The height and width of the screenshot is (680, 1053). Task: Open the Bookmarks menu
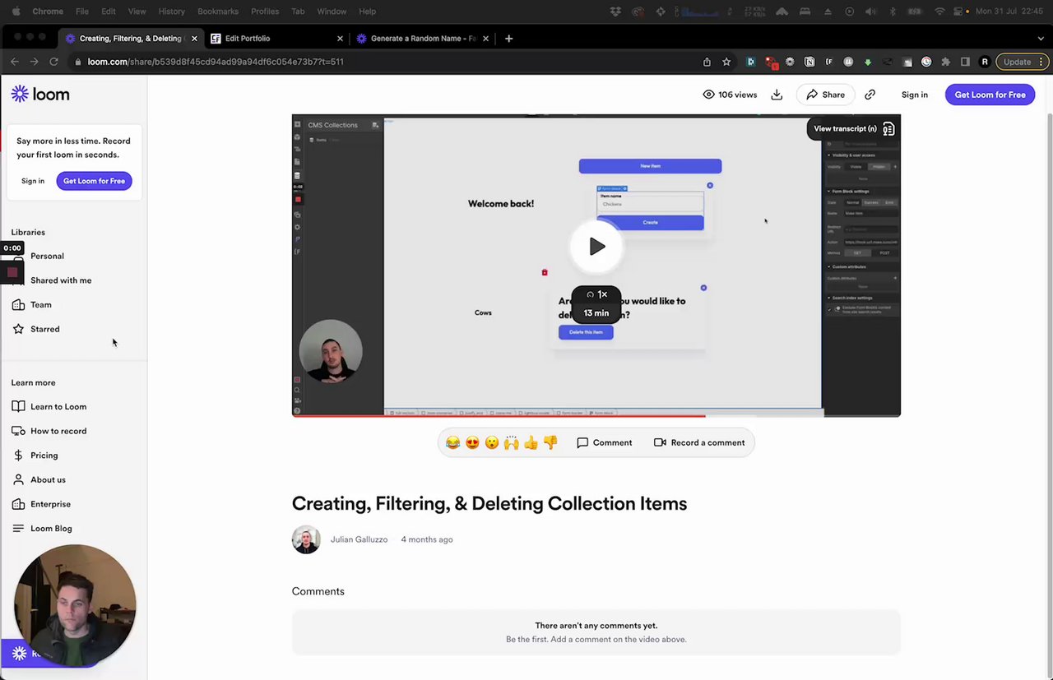point(218,12)
